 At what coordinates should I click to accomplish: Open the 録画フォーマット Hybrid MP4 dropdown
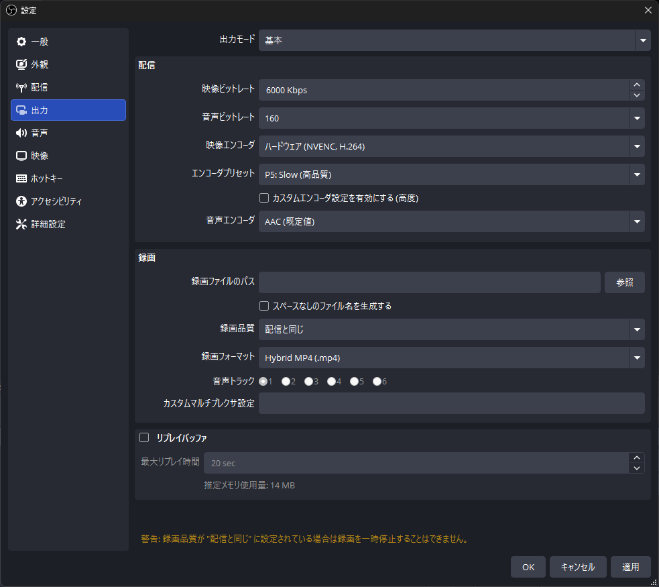click(451, 358)
